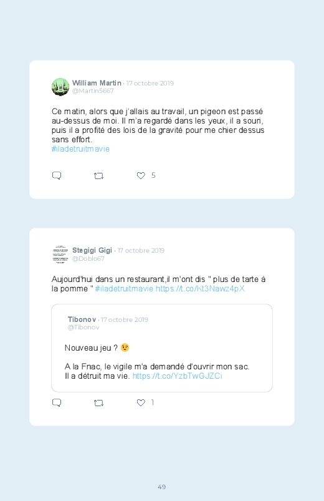Open Stegigi Gigi profile name
324x501 pixels.
tap(92, 250)
